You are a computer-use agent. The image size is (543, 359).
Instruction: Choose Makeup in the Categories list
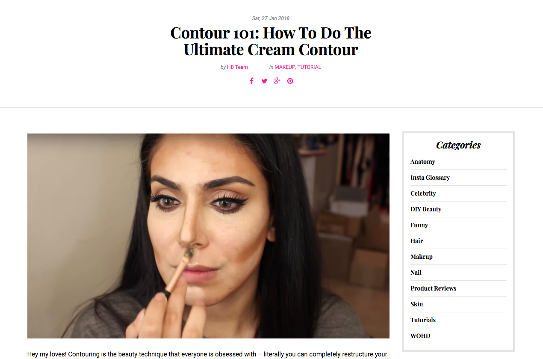pos(422,257)
